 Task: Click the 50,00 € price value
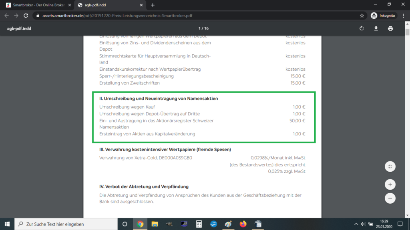(297, 121)
